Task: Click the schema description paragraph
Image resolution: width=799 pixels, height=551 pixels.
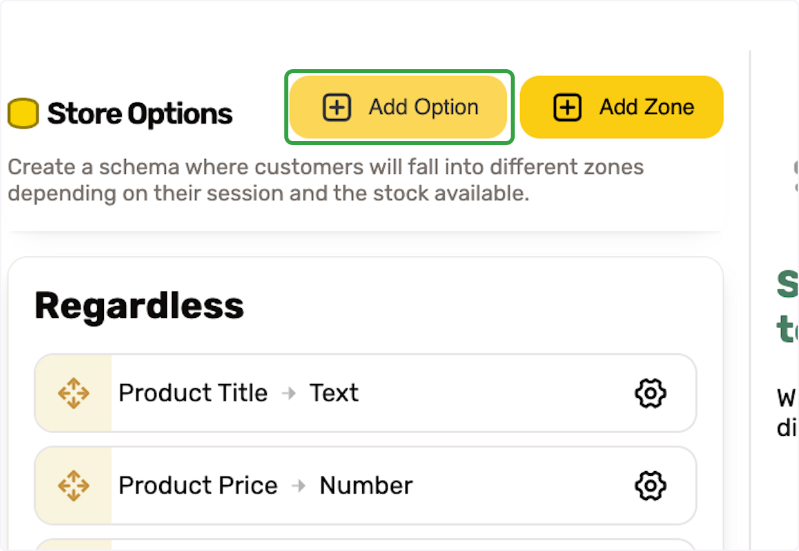Action: point(326,180)
